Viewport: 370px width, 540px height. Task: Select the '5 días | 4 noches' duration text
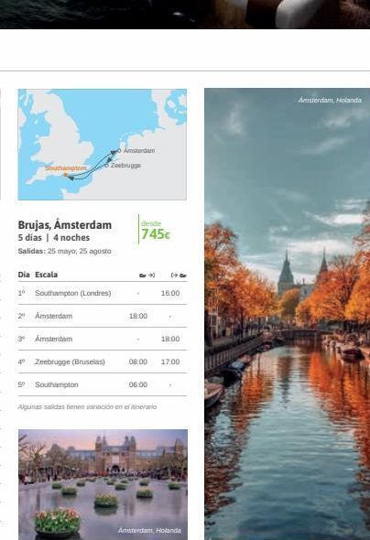(54, 238)
